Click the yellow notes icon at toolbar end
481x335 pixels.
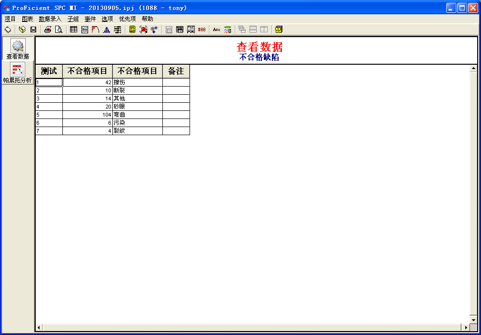pos(279,30)
